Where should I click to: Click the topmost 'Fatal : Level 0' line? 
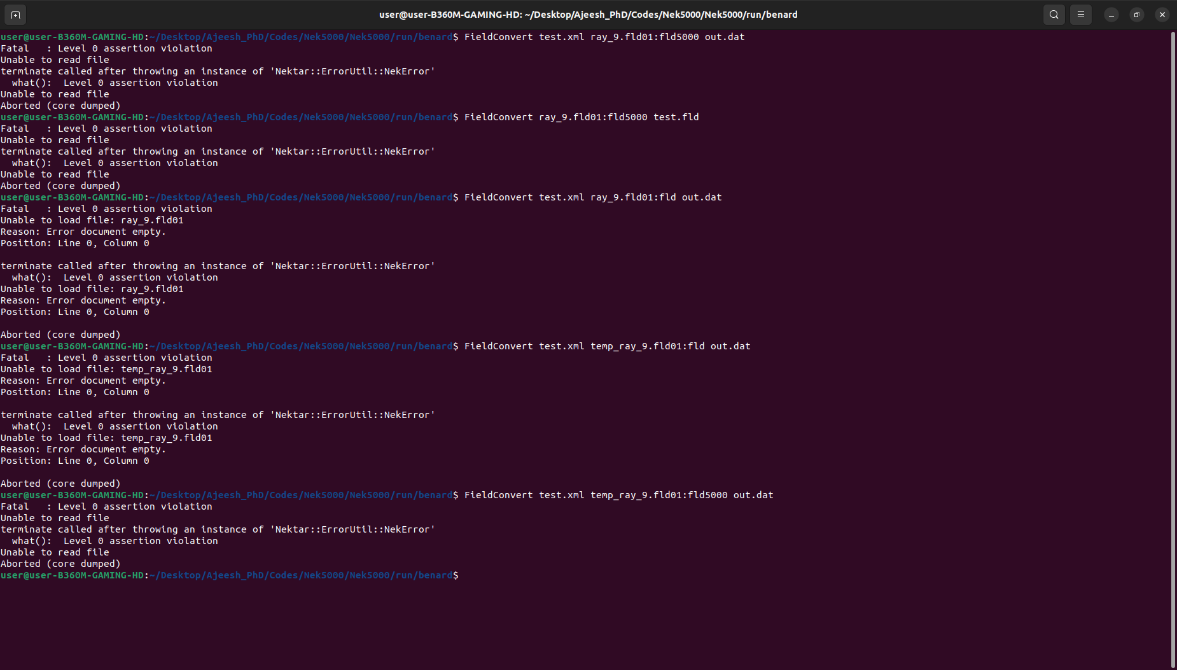106,48
